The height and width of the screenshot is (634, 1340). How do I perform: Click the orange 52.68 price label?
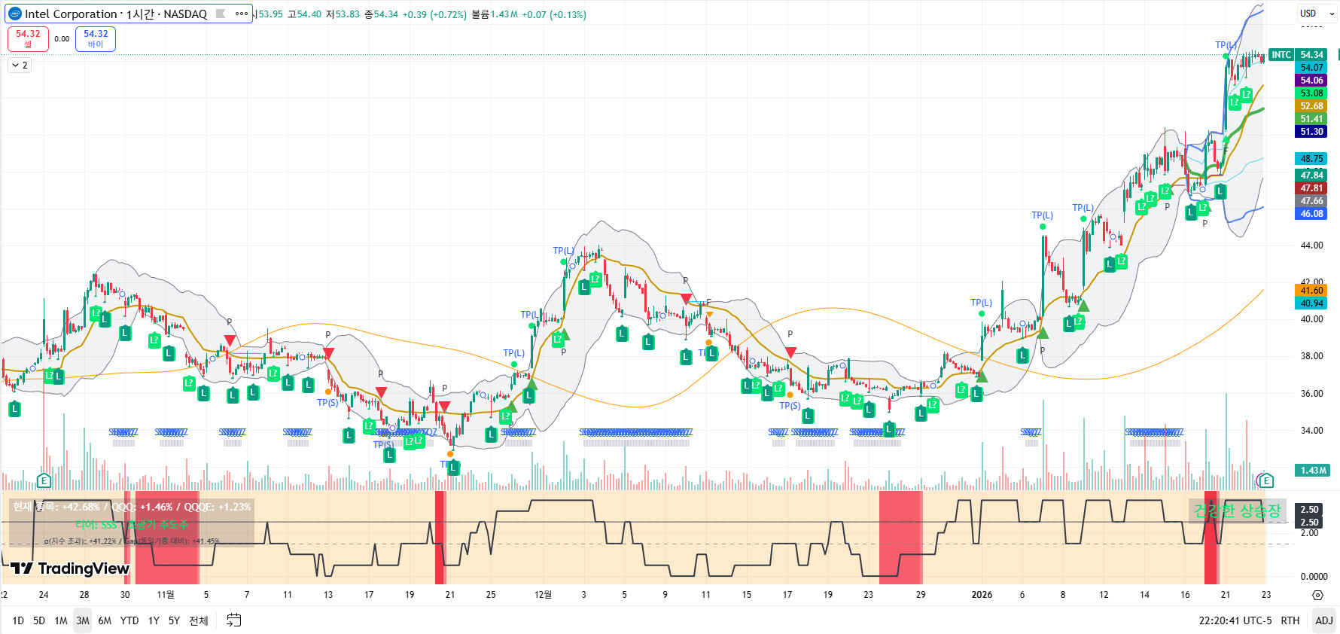(1311, 106)
